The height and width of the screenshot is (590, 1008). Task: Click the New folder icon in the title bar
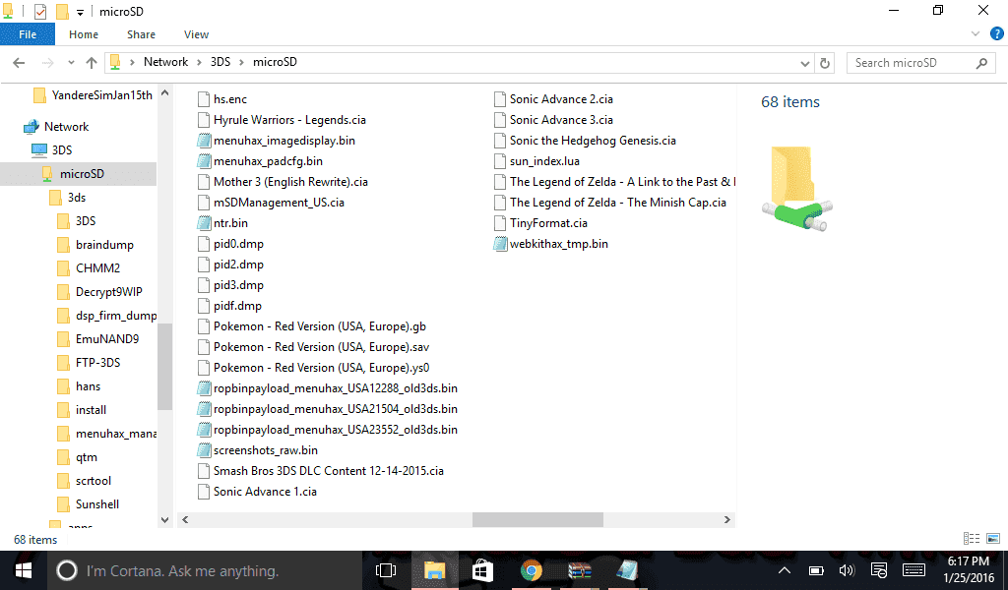click(62, 11)
